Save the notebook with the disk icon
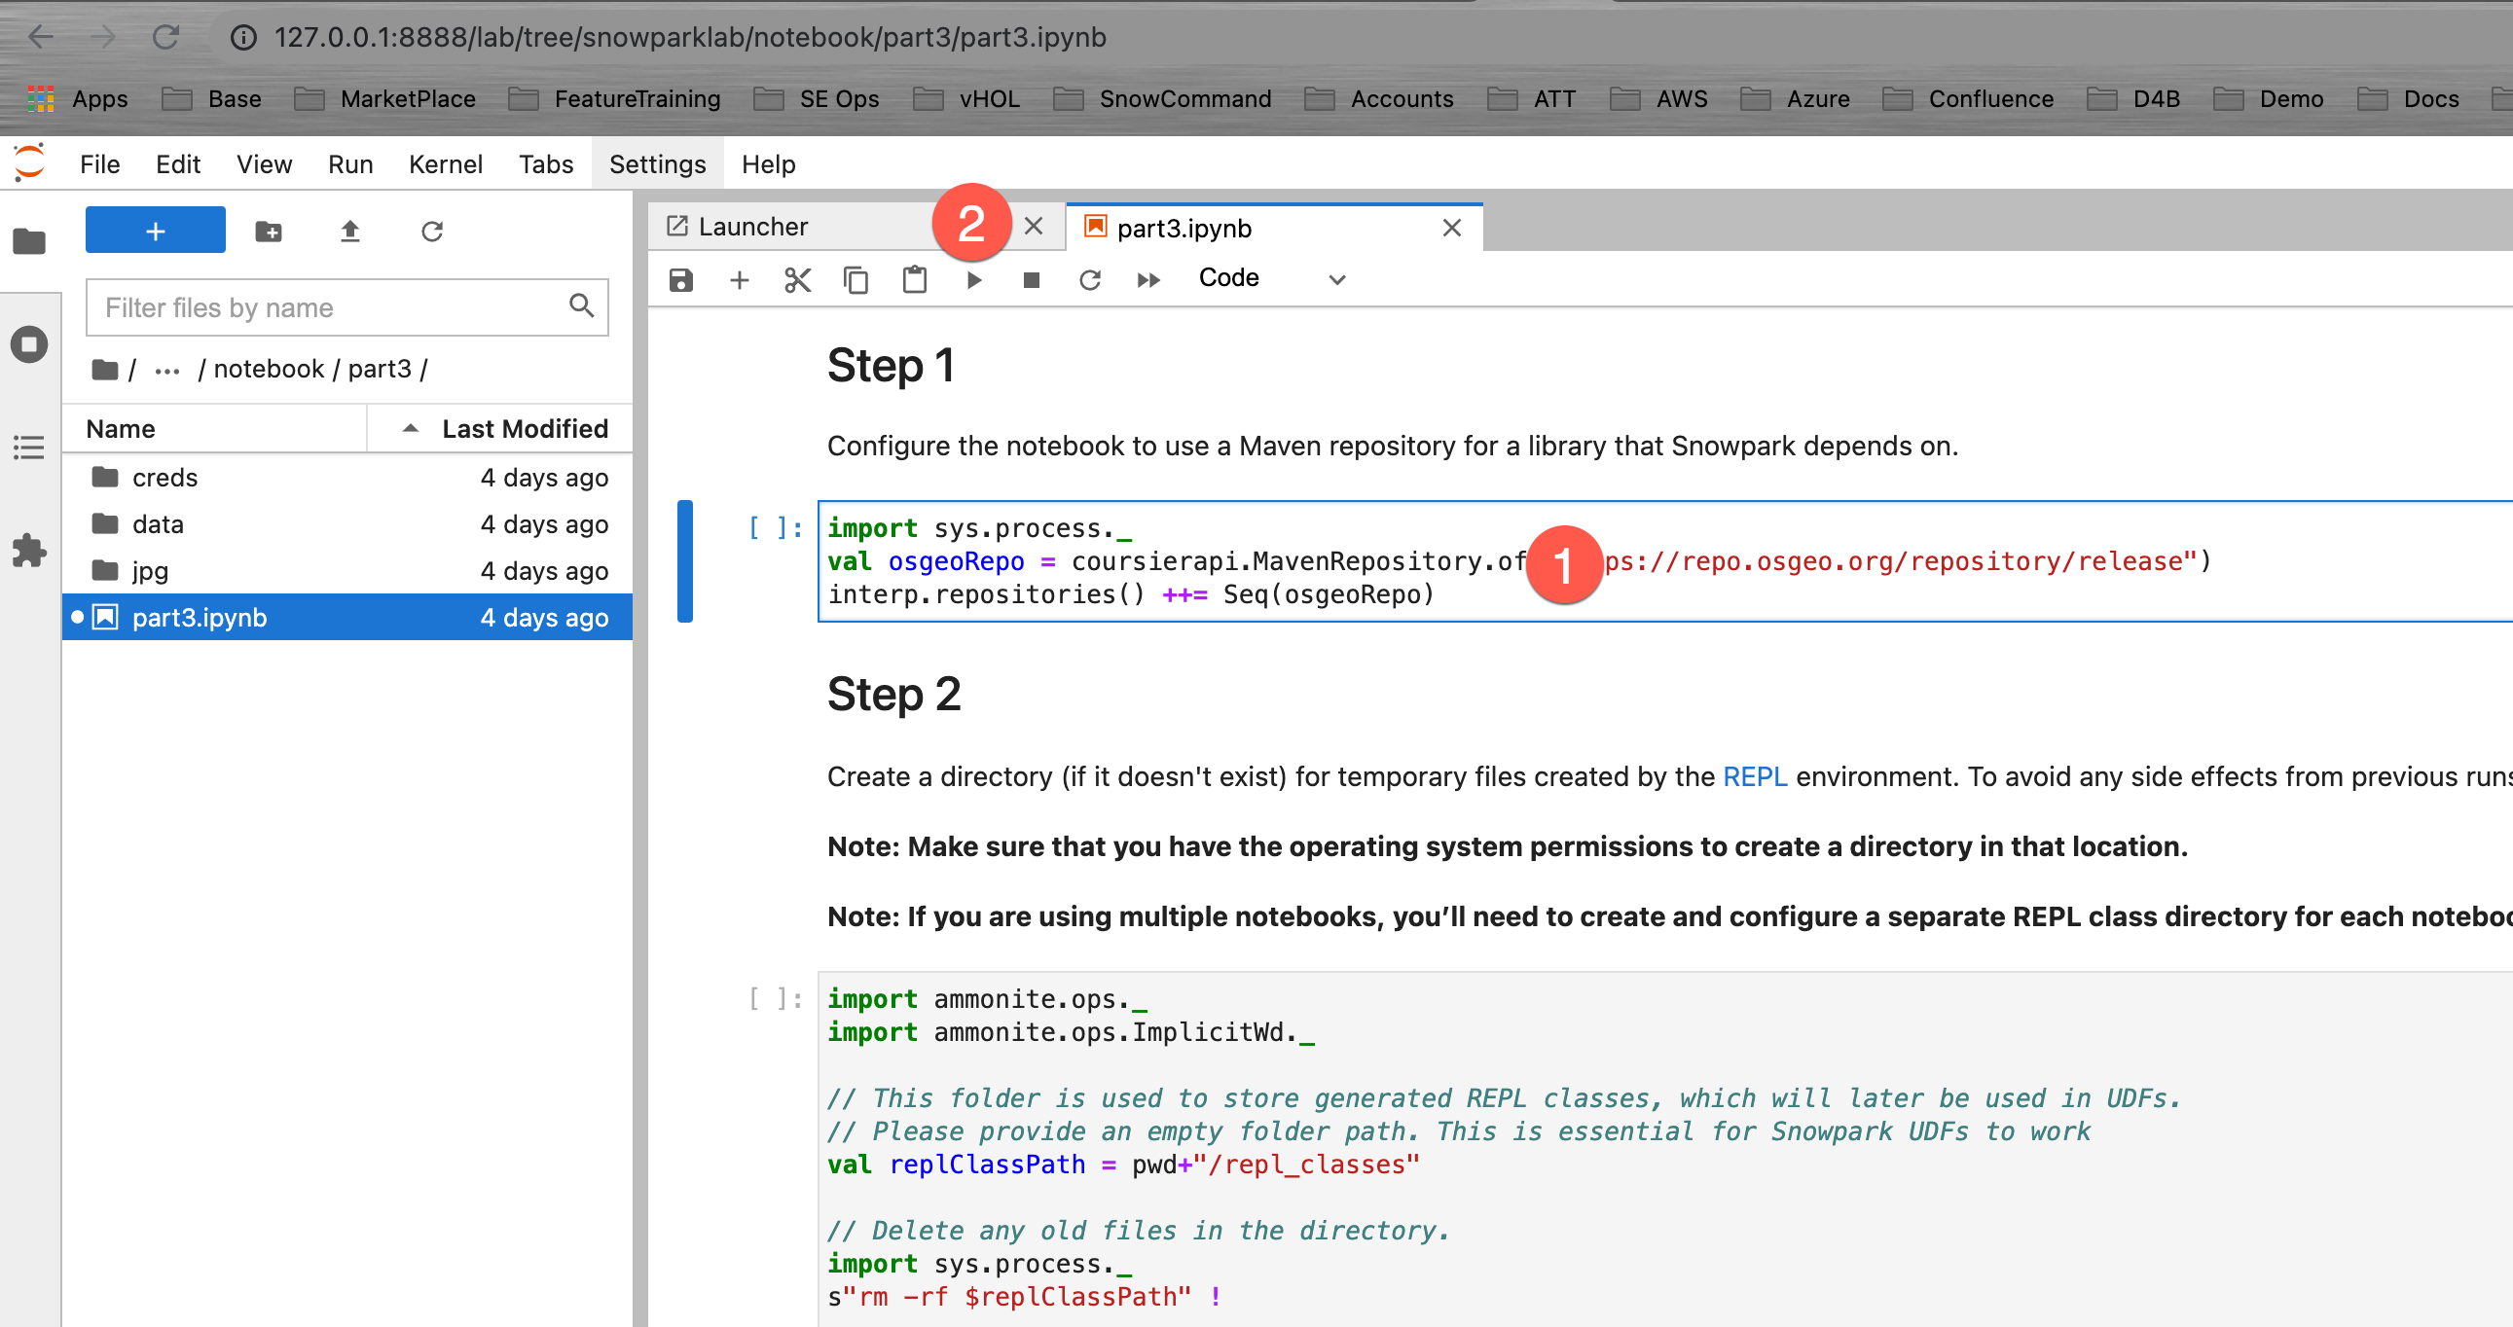Screen dimensions: 2513x1327 680,280
